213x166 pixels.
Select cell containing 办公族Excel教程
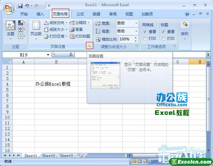click(x=56, y=84)
